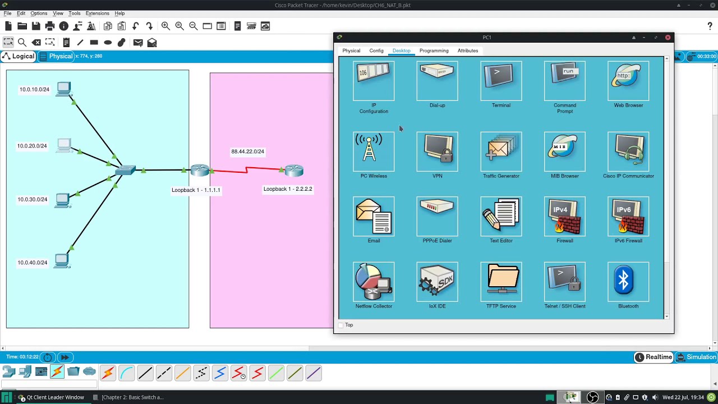718x404 pixels.
Task: Open the View menu
Action: (x=58, y=13)
